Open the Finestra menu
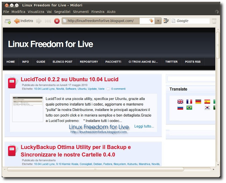This screenshot has width=226, height=183. point(98,12)
